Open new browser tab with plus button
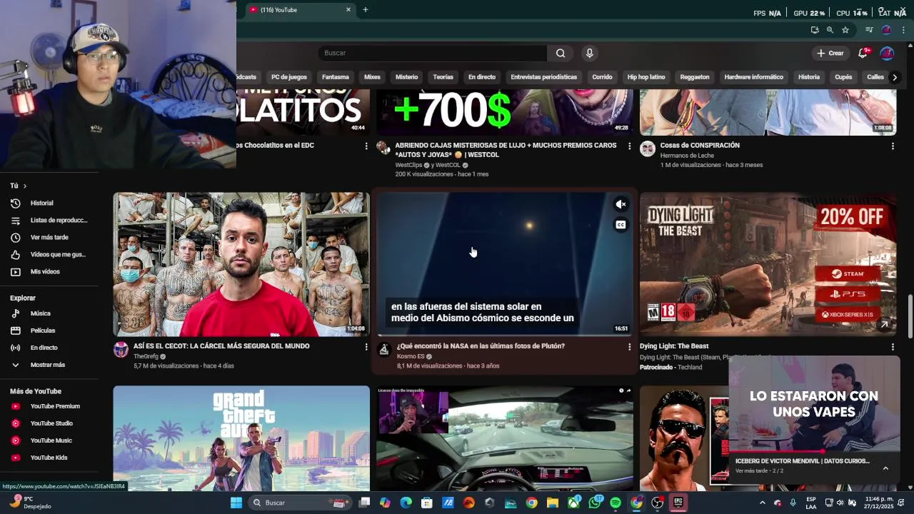Viewport: 914px width, 514px height. pos(365,10)
